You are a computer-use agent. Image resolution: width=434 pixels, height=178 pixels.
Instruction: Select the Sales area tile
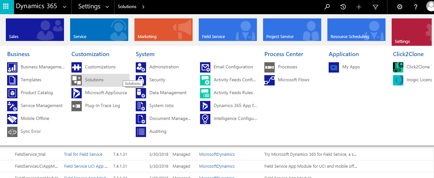pyautogui.click(x=35, y=30)
